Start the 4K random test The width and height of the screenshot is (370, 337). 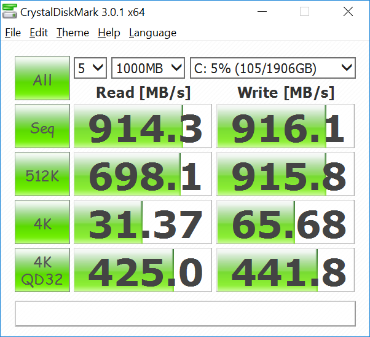[42, 222]
